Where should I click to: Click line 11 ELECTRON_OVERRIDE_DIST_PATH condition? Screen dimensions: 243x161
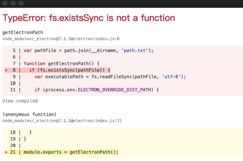click(97, 90)
